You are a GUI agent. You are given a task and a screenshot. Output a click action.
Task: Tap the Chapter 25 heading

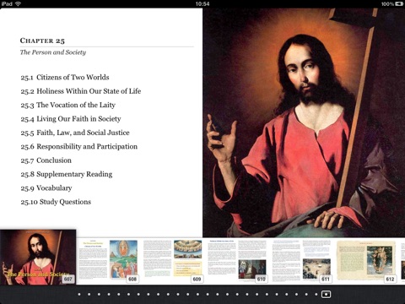42,41
